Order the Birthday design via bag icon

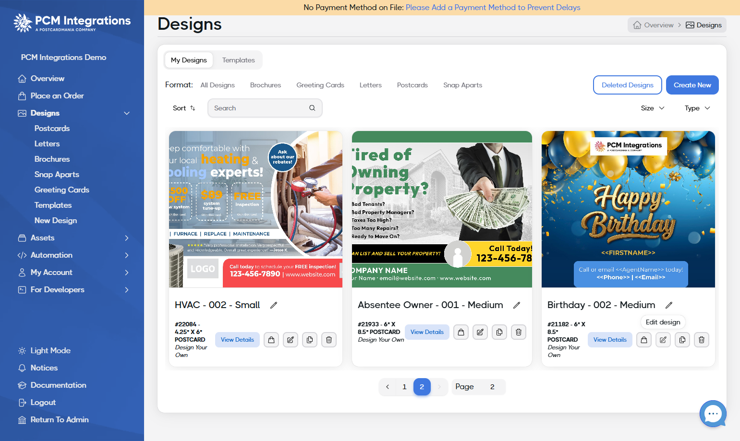[x=644, y=340]
